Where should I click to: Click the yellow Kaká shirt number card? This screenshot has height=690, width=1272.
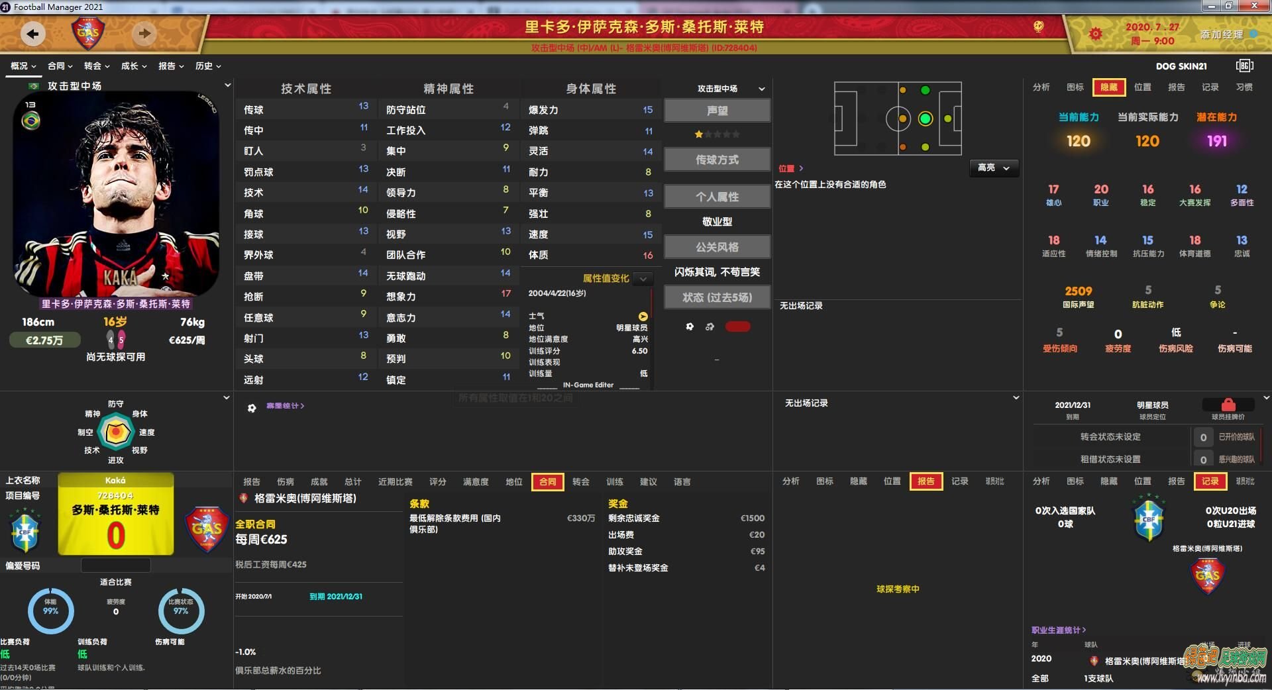(x=116, y=514)
